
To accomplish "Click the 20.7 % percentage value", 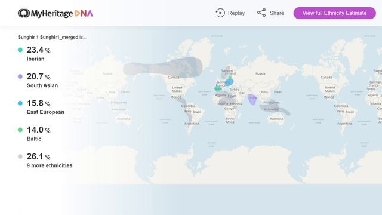I will 38,76.
